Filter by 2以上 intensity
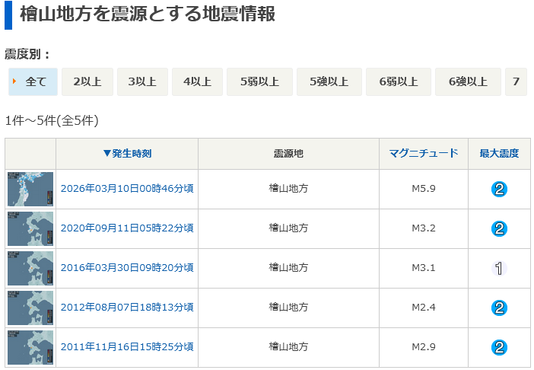Viewport: 534px width, 370px height. [87, 82]
